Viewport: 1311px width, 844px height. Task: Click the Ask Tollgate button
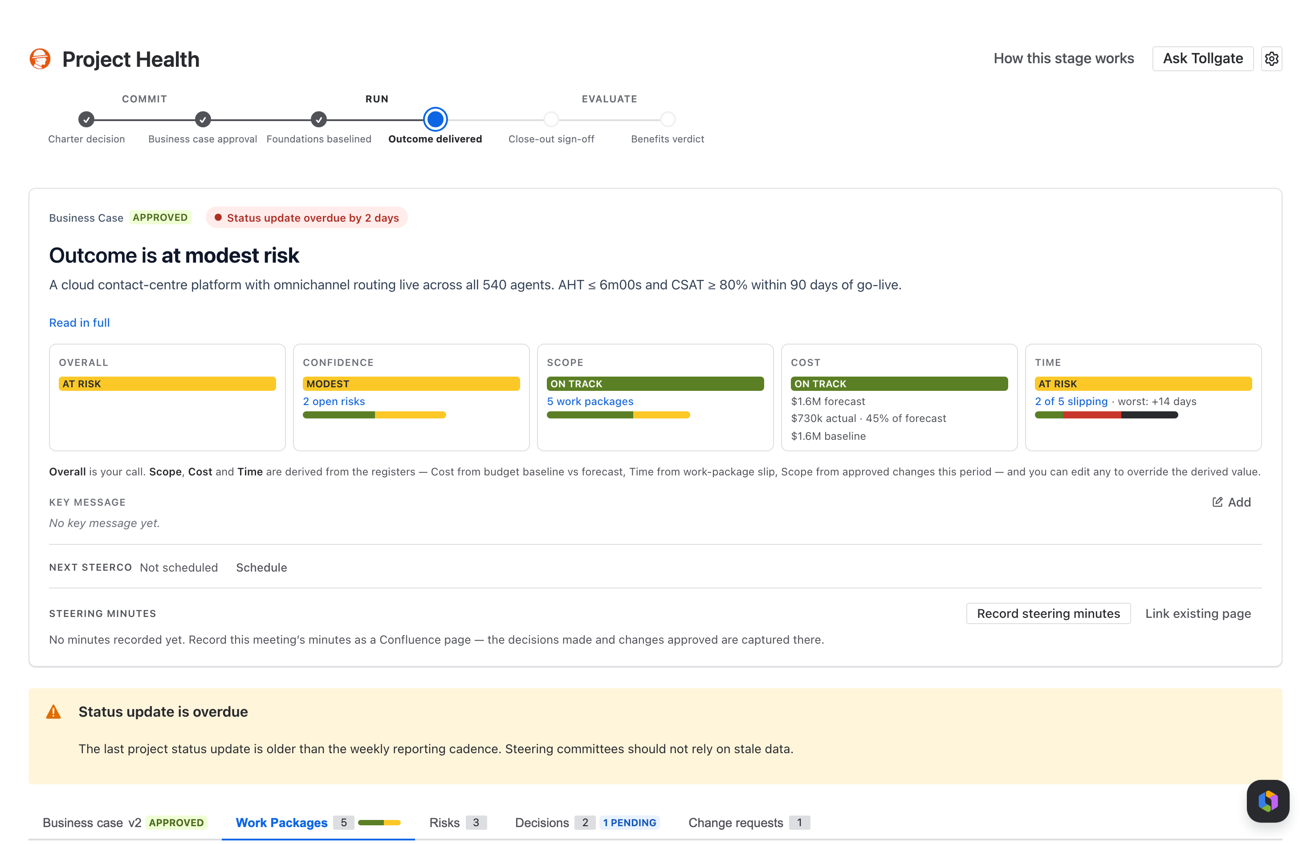click(x=1202, y=59)
